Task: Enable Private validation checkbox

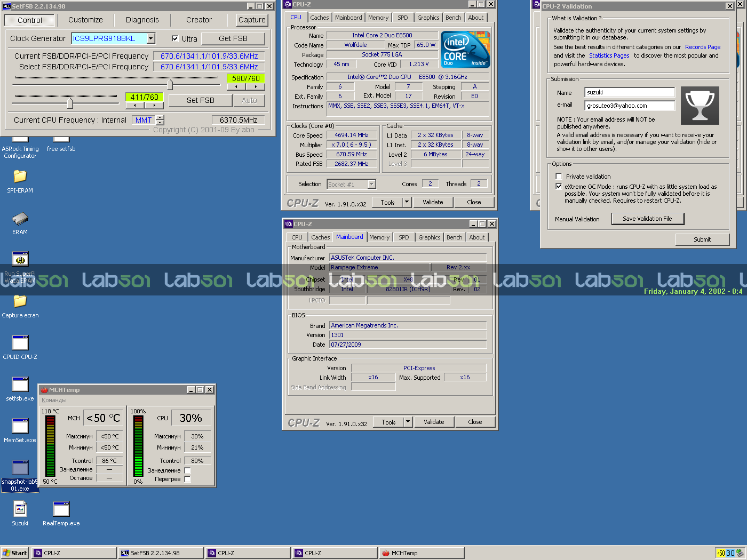Action: coord(559,176)
